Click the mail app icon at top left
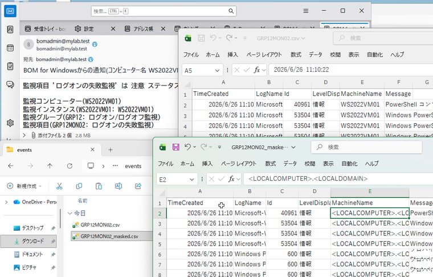 coord(10,11)
